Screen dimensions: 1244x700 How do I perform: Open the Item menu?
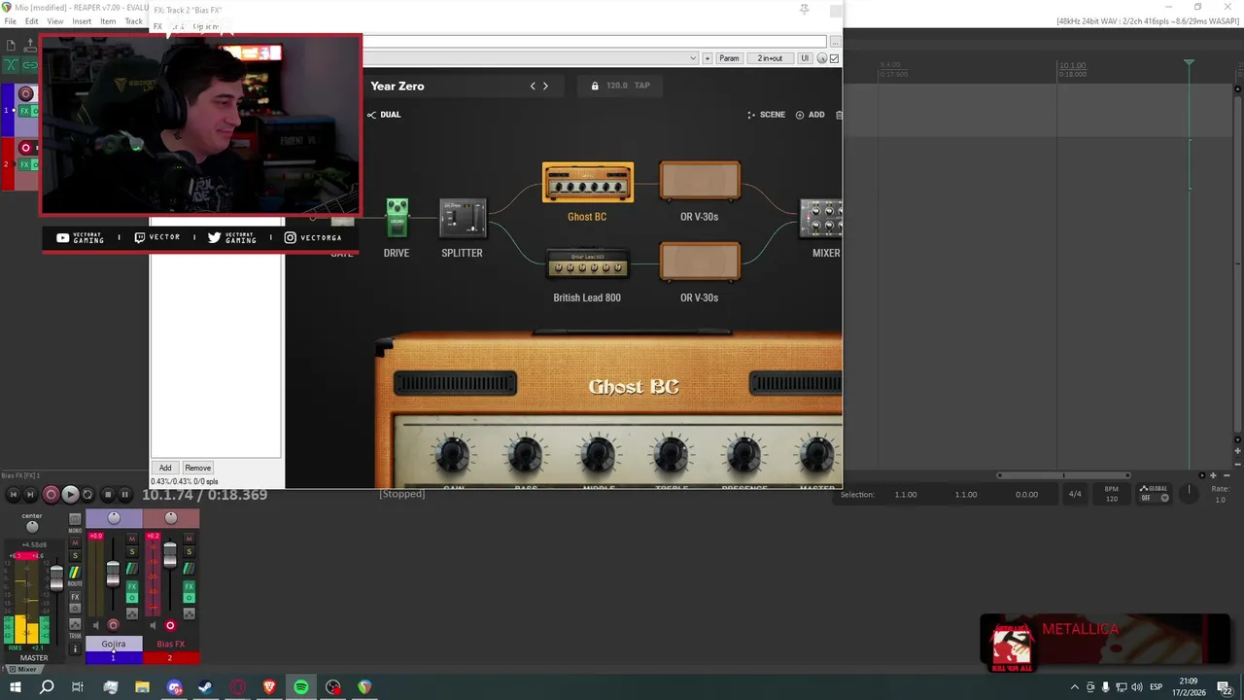[x=108, y=21]
